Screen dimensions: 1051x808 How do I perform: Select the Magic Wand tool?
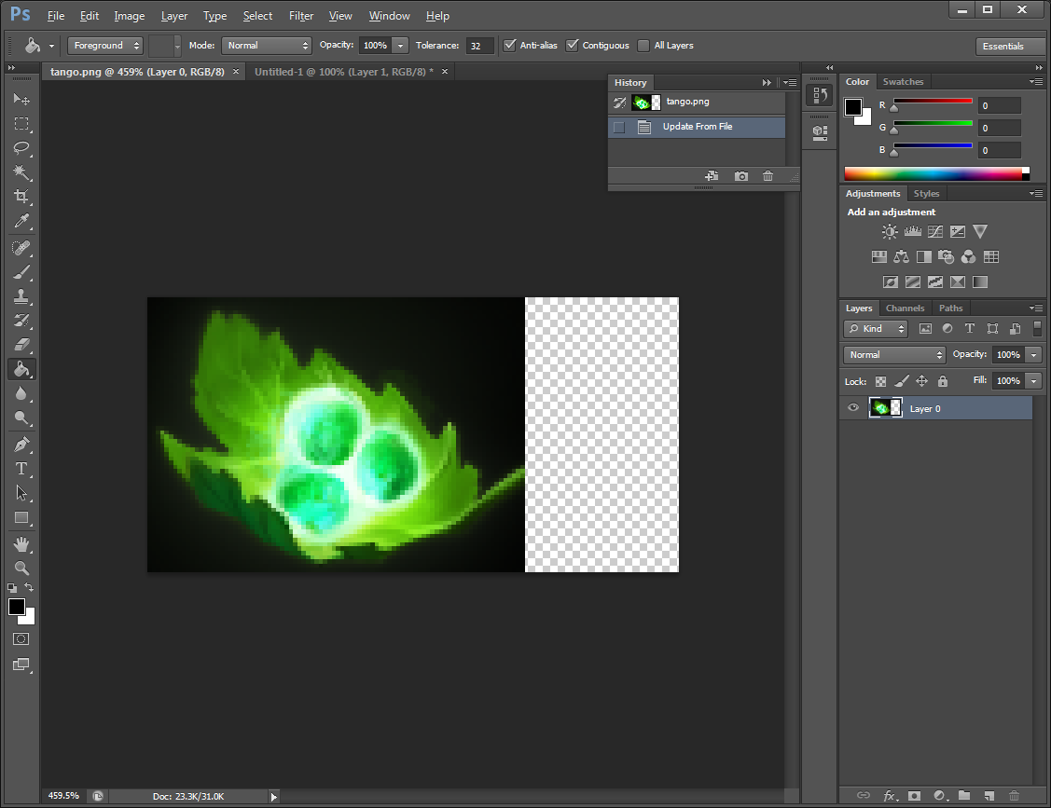point(21,172)
